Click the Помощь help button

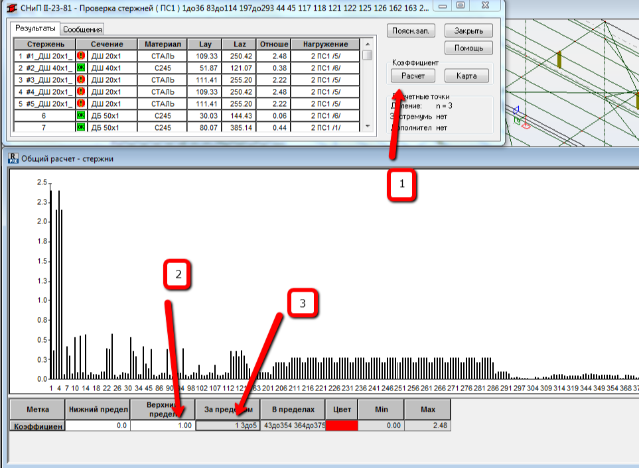(468, 48)
